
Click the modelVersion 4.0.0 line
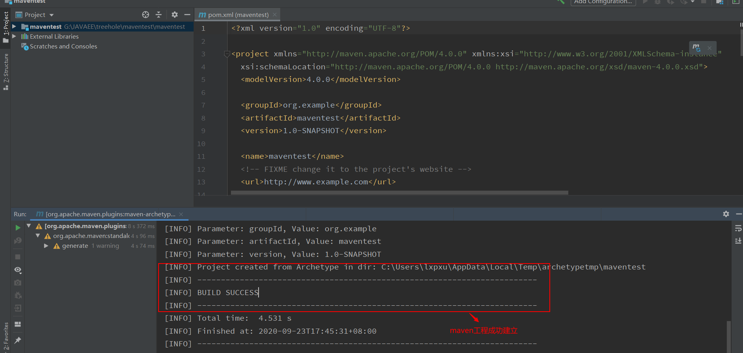321,79
